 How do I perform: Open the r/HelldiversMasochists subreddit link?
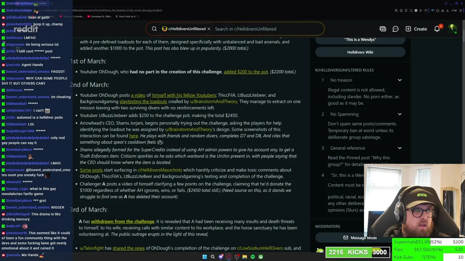point(160,170)
